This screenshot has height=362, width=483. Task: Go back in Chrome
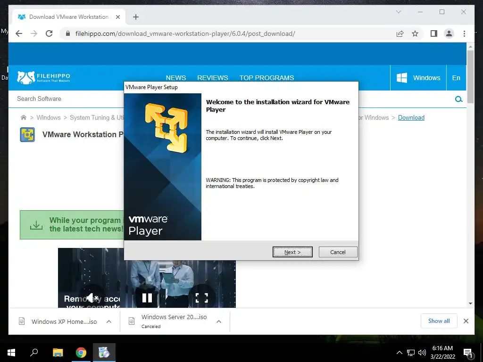coord(19,33)
